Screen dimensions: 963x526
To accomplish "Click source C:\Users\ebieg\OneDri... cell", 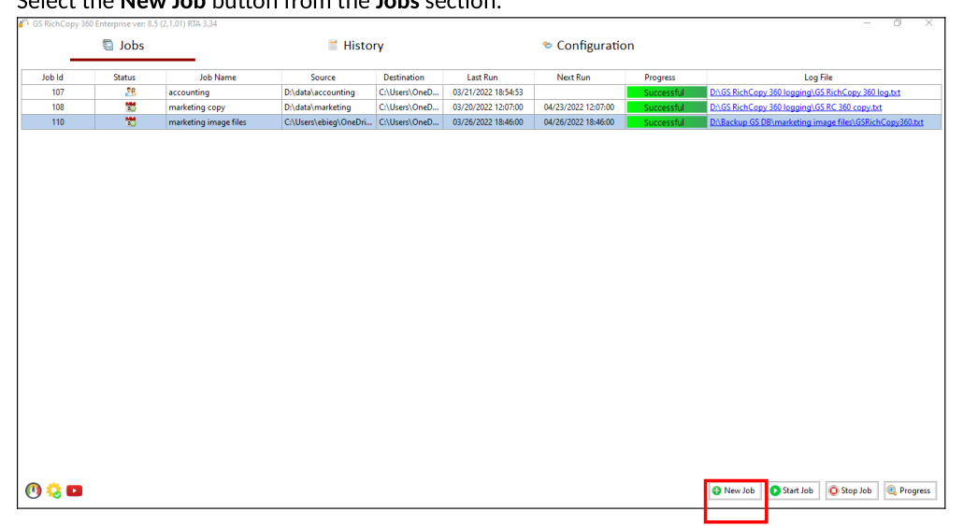I will (x=328, y=122).
